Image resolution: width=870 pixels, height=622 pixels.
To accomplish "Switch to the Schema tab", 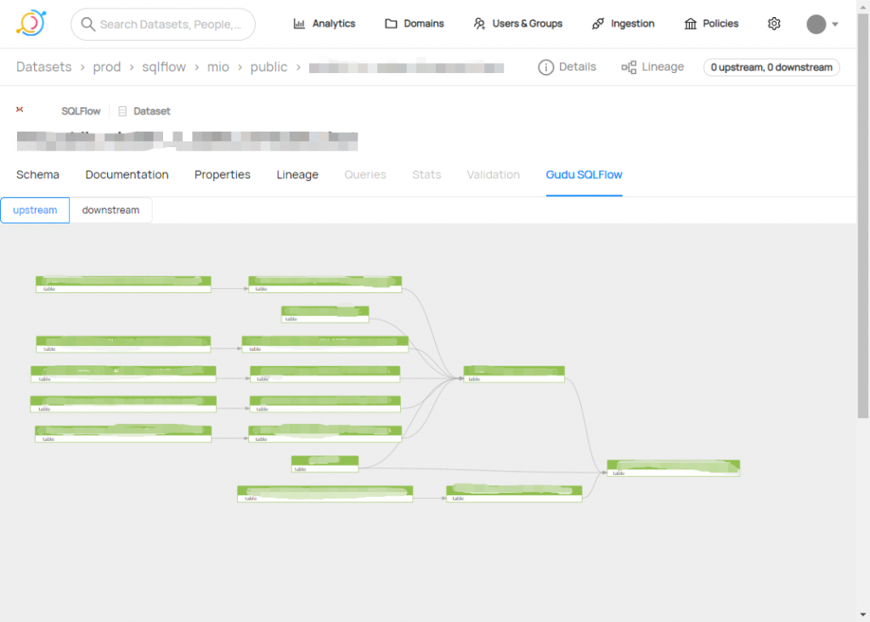I will [x=37, y=174].
